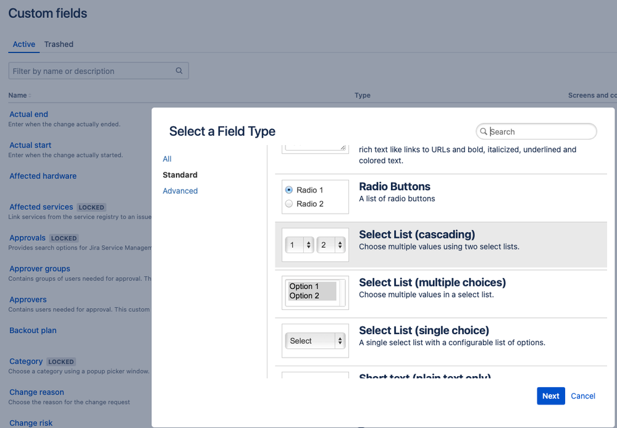Open the Approvers custom field

28,300
